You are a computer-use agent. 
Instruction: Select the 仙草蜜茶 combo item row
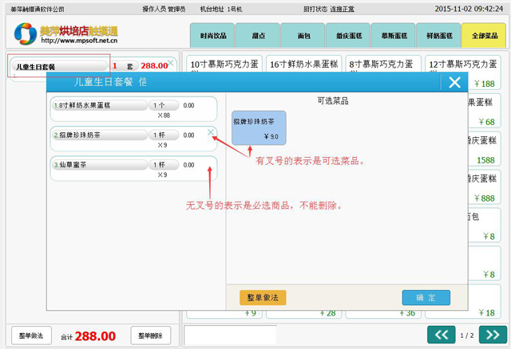coord(133,169)
